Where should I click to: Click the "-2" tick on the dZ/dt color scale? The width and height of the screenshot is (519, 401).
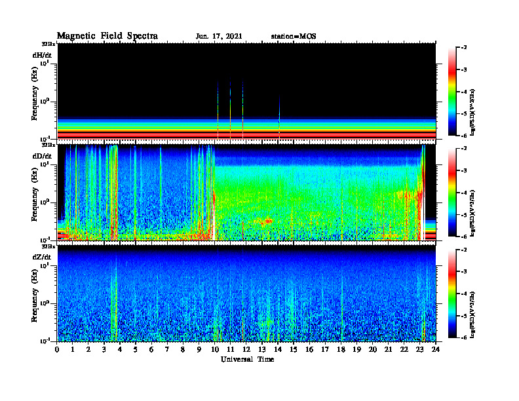click(x=463, y=250)
